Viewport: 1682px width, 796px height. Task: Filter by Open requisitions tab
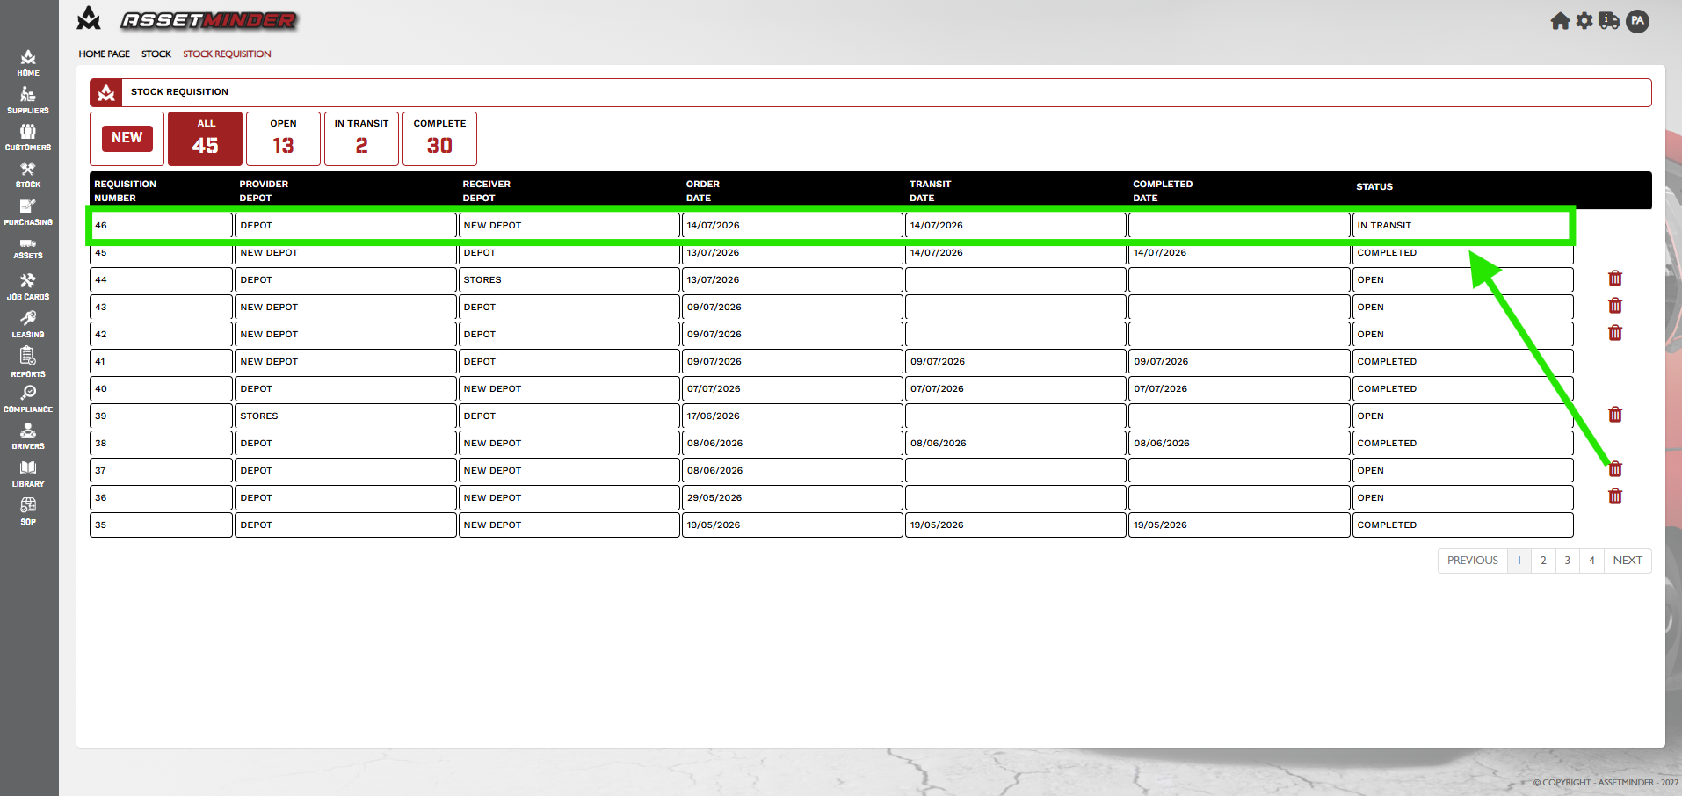point(283,138)
